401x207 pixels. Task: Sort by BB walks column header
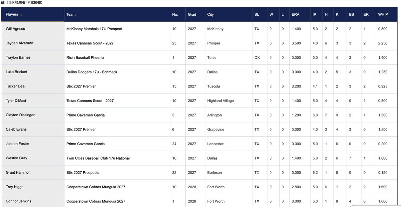[352, 15]
